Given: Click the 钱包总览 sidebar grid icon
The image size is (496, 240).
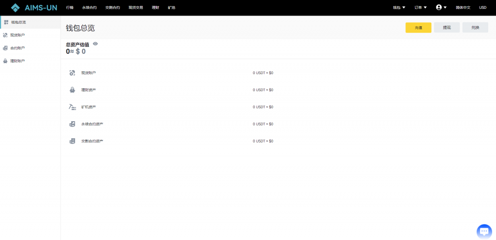Looking at the screenshot, I should tap(6, 22).
